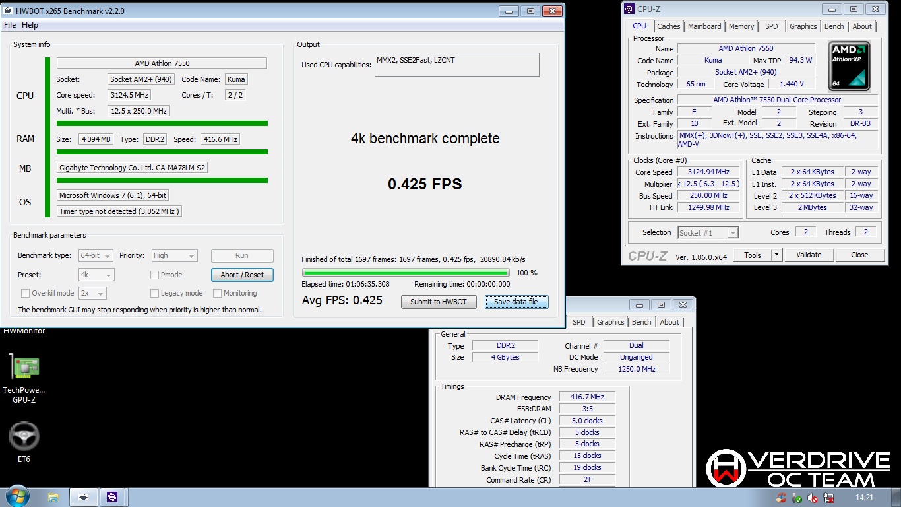Screen dimensions: 901x507
Task: Click the CPU-Z Close button
Action: 859,255
